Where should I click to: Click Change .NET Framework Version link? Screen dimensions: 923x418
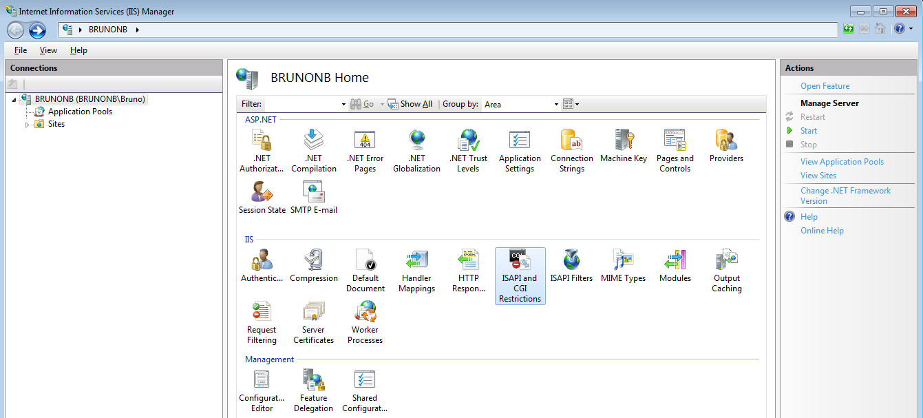point(845,196)
